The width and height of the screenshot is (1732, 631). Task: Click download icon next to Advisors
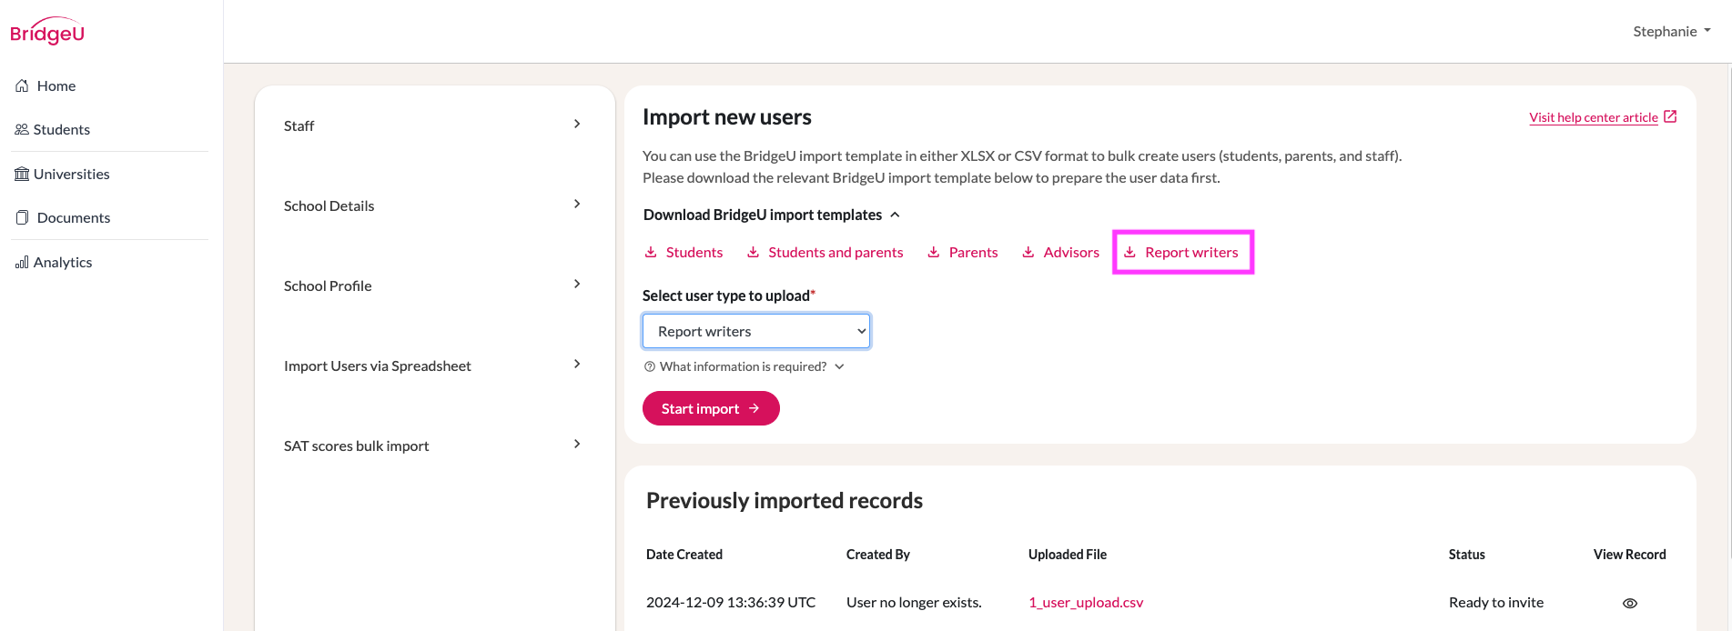point(1028,252)
